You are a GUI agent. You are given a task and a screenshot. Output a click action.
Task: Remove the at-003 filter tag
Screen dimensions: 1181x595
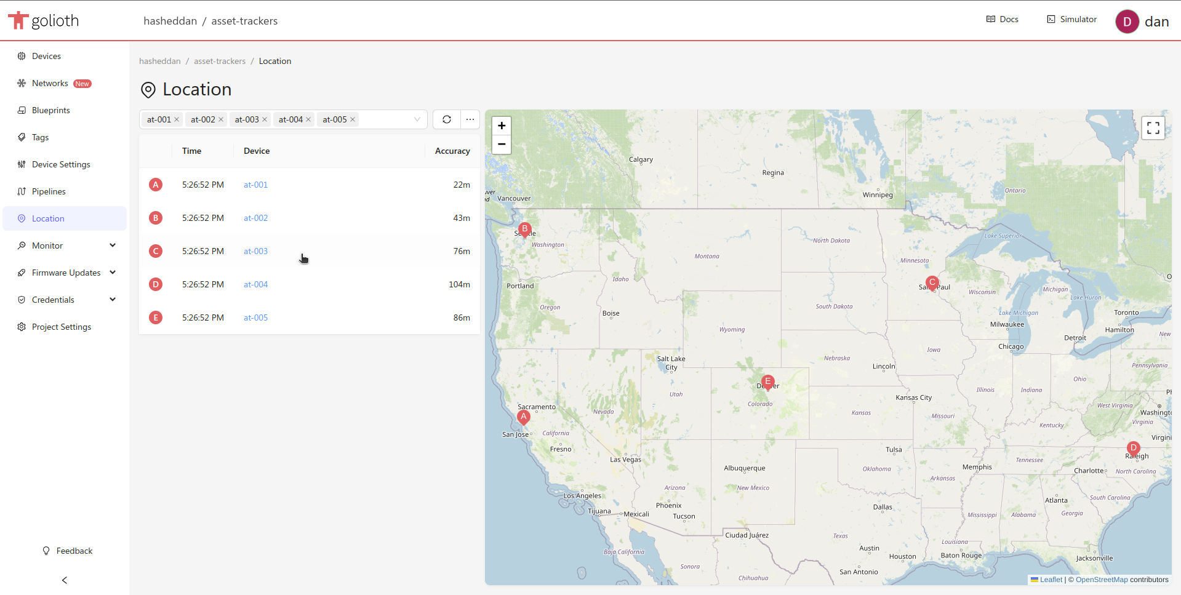tap(265, 119)
